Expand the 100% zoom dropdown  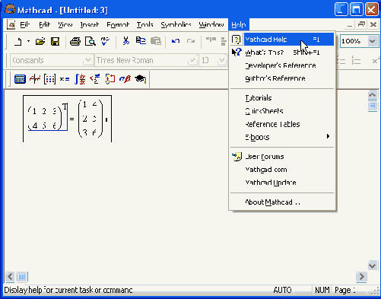pos(372,41)
